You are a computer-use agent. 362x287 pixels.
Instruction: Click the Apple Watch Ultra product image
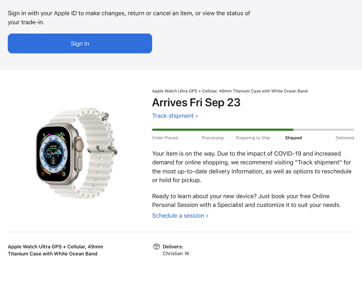77,153
